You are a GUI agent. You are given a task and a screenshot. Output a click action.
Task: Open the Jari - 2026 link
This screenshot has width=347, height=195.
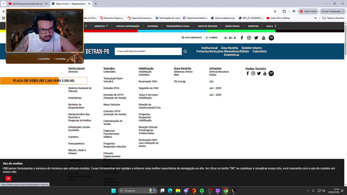coord(215,95)
